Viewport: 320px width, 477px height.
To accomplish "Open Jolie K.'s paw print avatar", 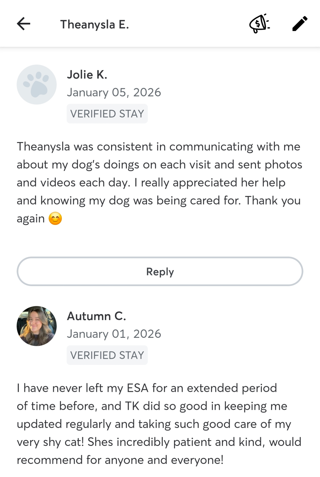I will [37, 85].
